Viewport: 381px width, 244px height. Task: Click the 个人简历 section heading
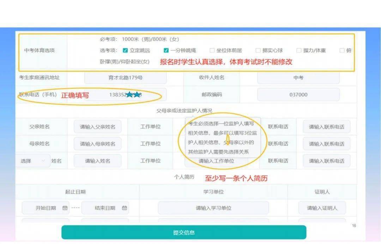pos(184,177)
